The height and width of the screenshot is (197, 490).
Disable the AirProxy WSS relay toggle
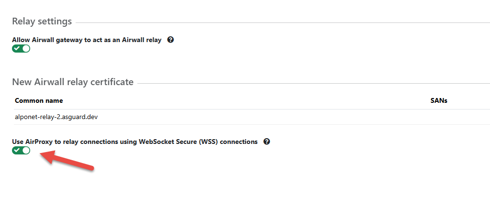pos(21,150)
